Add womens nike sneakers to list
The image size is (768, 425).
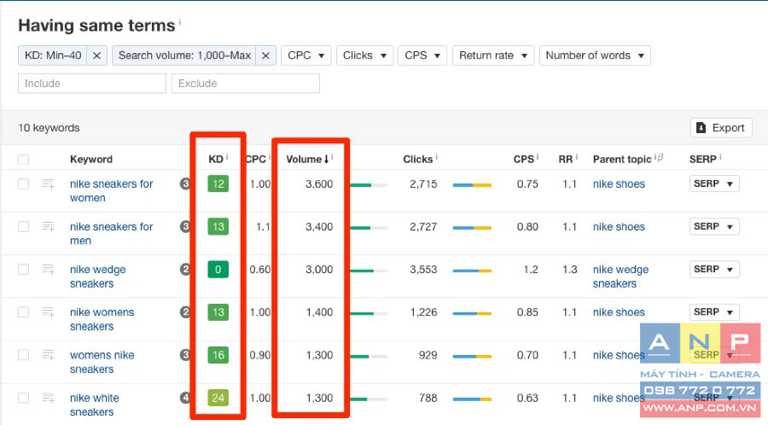pyautogui.click(x=49, y=355)
